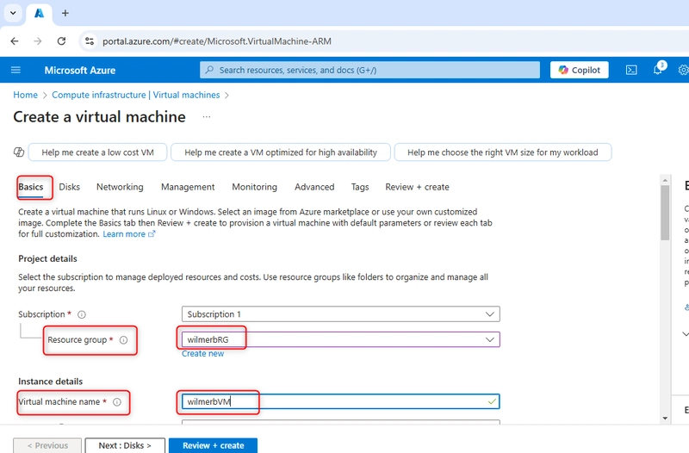Screen dimensions: 689x453
Task: Click Virtual machine name info icon
Action: (x=117, y=402)
